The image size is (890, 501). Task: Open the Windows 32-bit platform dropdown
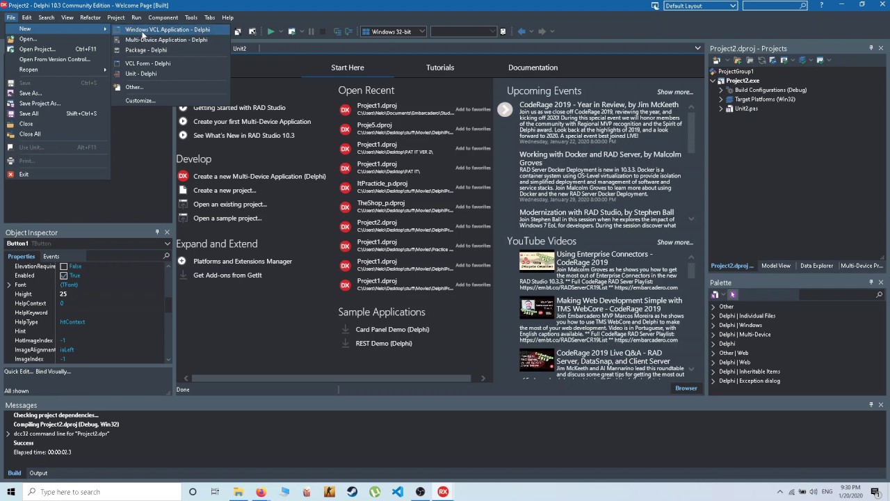[x=421, y=31]
